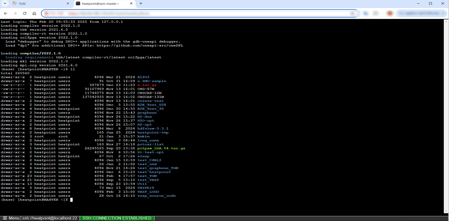Focus the browser address bar
Screen dimensions: 449x221
pyautogui.click(x=200, y=13)
